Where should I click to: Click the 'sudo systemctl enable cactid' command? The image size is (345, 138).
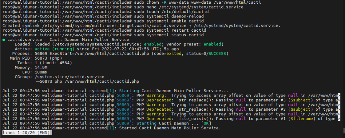pyautogui.click(x=169, y=21)
